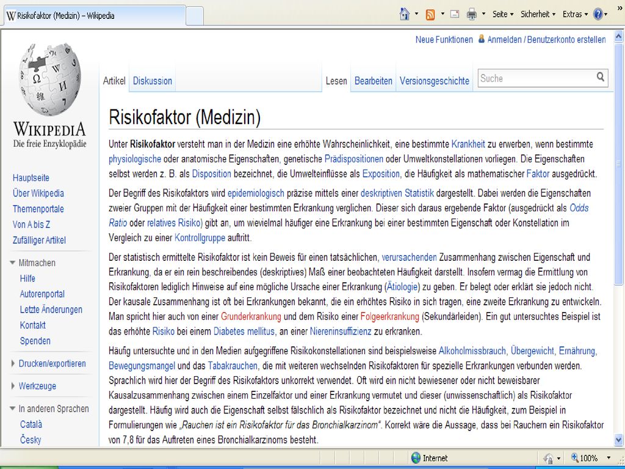Follow the deskriptiven Statistik link
Image resolution: width=625 pixels, height=469 pixels.
click(397, 194)
